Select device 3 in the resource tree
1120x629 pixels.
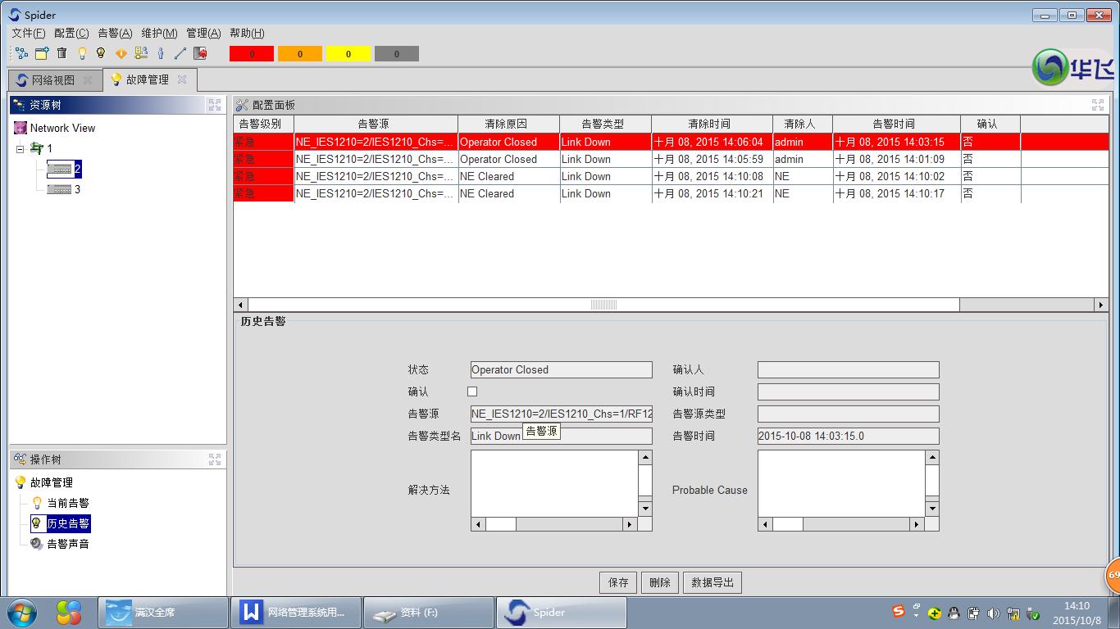point(76,189)
